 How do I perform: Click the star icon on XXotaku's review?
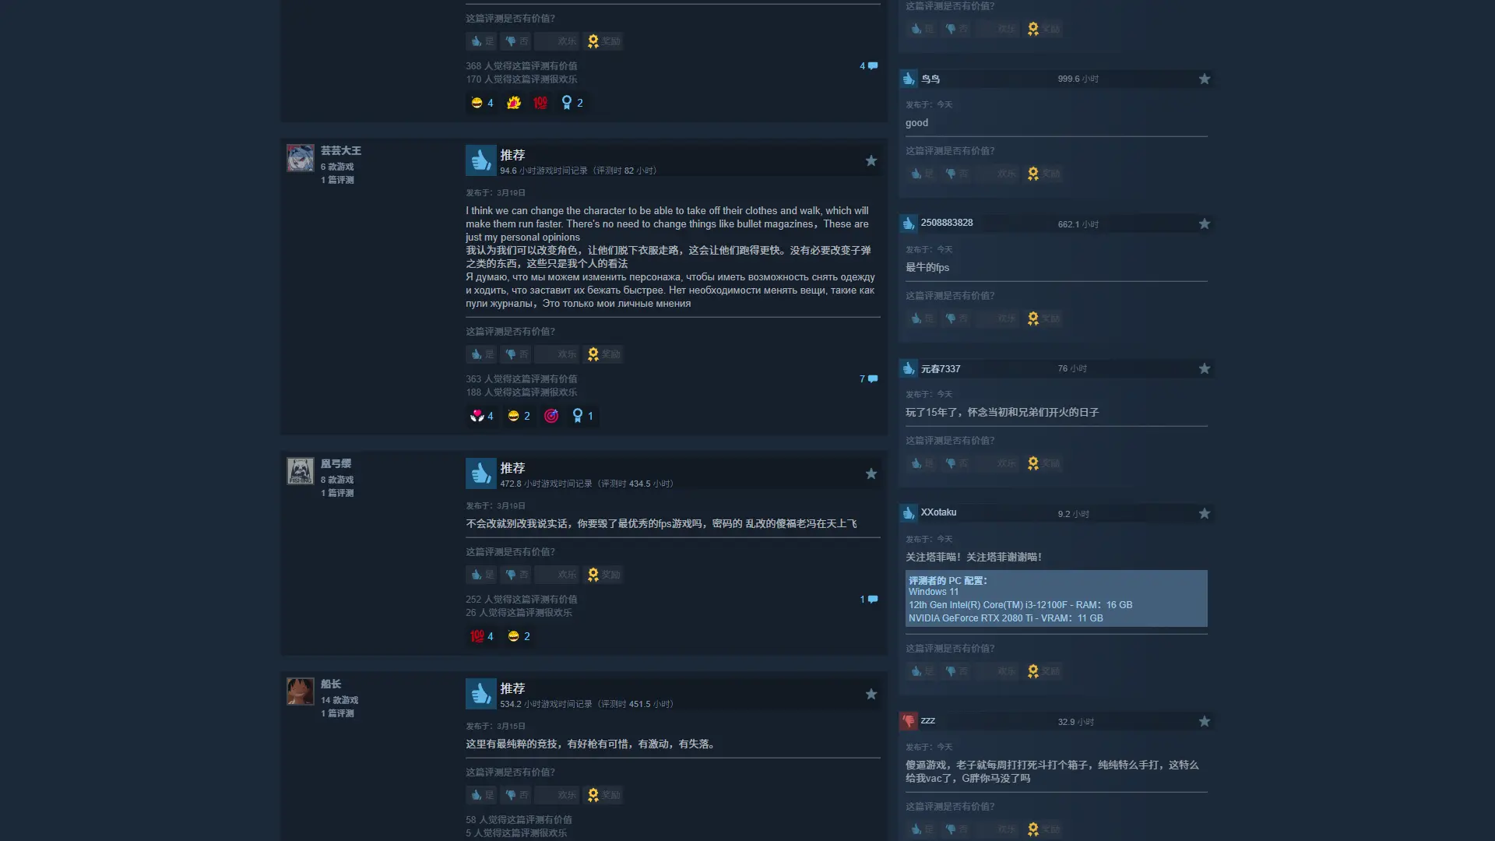click(1205, 513)
